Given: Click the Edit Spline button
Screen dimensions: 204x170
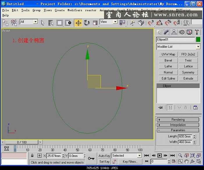Looking at the screenshot, I should (x=168, y=78).
